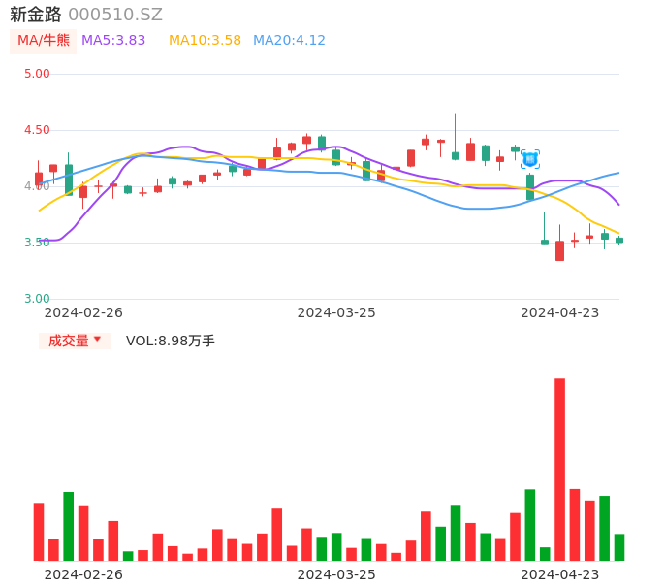Click the MA10:3.58 legend label
This screenshot has height=588, width=665.
point(205,41)
